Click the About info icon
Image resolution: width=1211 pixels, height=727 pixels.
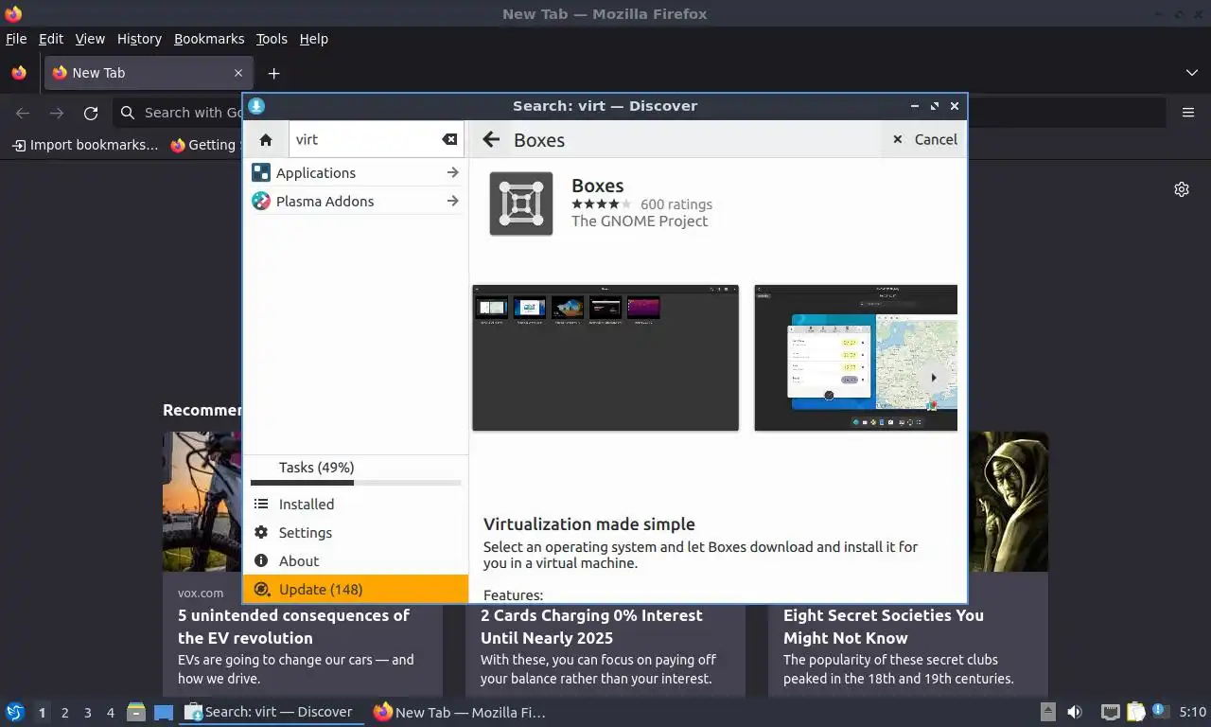(x=261, y=561)
